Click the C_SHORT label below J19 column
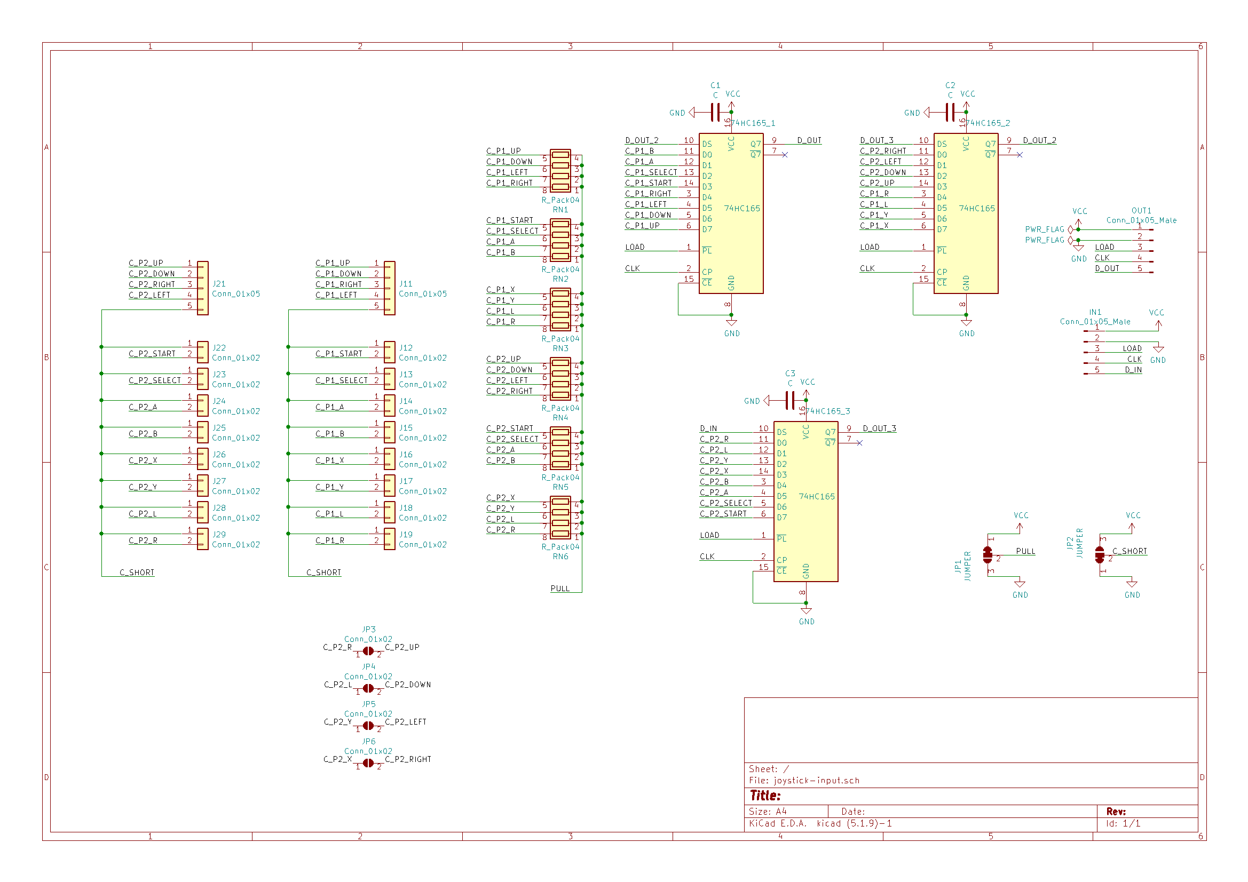Image resolution: width=1248 pixels, height=882 pixels. coord(324,572)
